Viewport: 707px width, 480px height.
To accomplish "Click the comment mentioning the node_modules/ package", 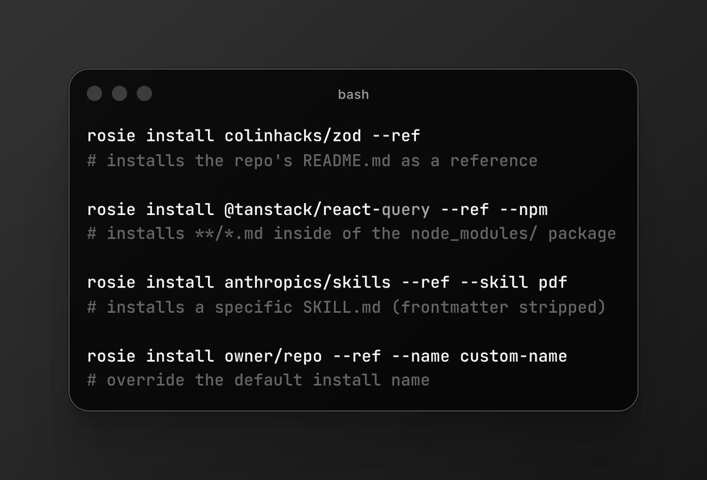I will tap(352, 234).
